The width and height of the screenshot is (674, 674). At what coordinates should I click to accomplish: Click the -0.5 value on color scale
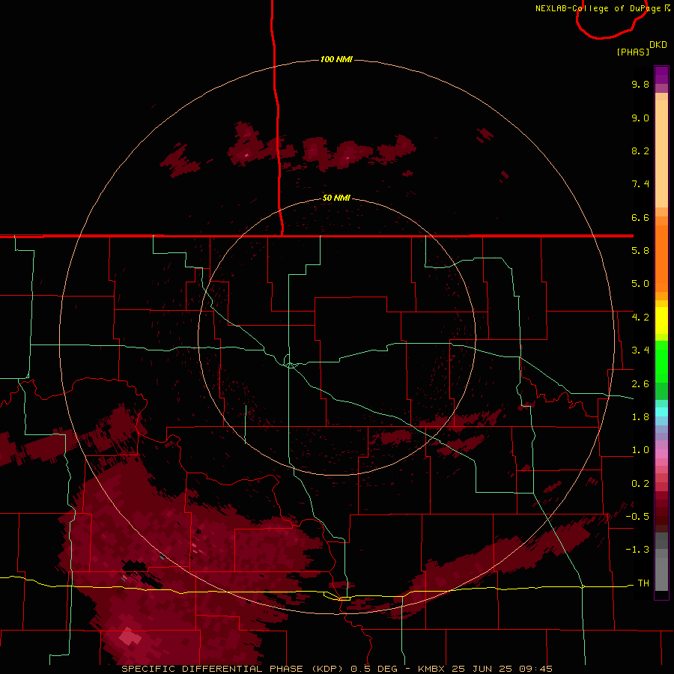point(637,517)
